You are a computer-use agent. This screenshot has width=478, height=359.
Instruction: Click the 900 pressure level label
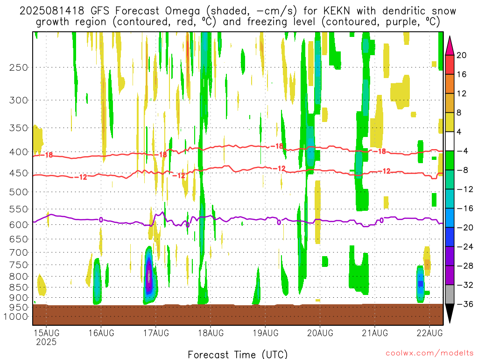(19, 297)
